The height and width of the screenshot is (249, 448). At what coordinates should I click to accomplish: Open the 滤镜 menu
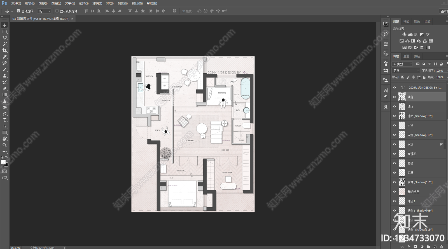(x=97, y=3)
